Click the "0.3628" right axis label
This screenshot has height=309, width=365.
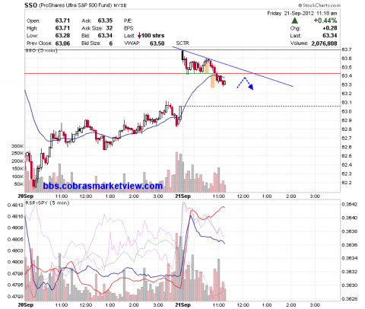click(x=350, y=299)
